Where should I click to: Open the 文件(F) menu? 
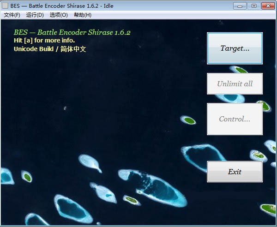(x=12, y=15)
